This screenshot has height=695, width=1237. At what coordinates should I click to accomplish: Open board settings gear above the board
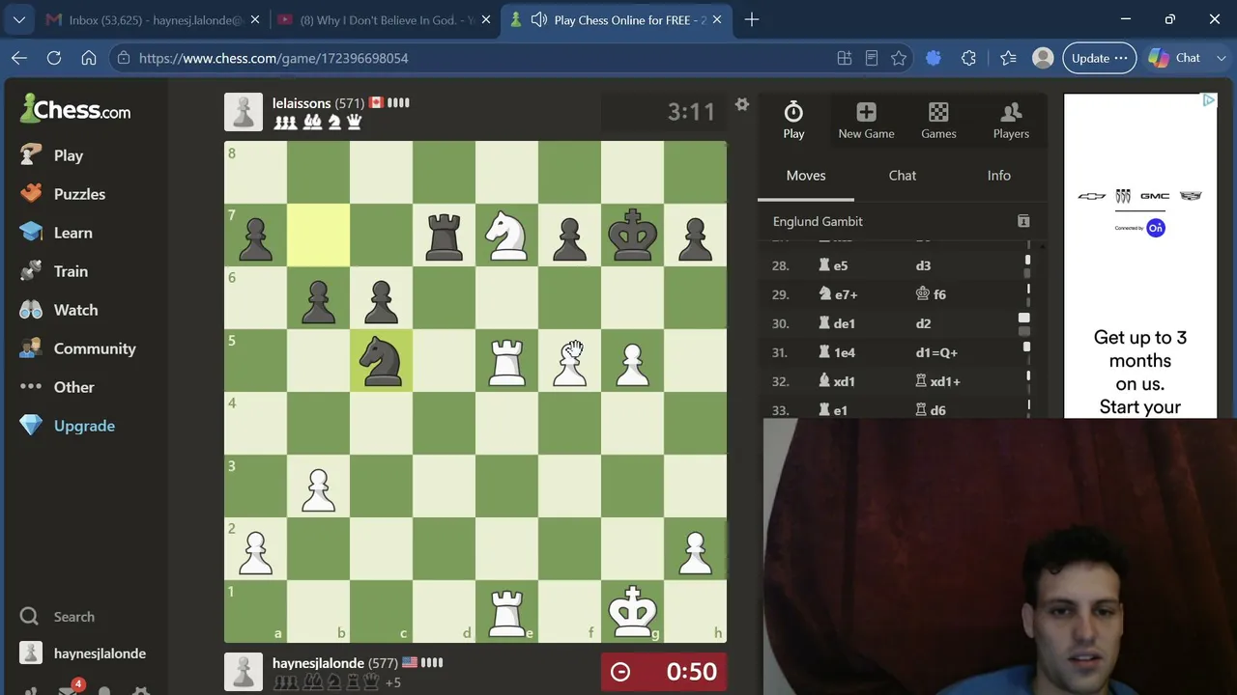pos(741,104)
